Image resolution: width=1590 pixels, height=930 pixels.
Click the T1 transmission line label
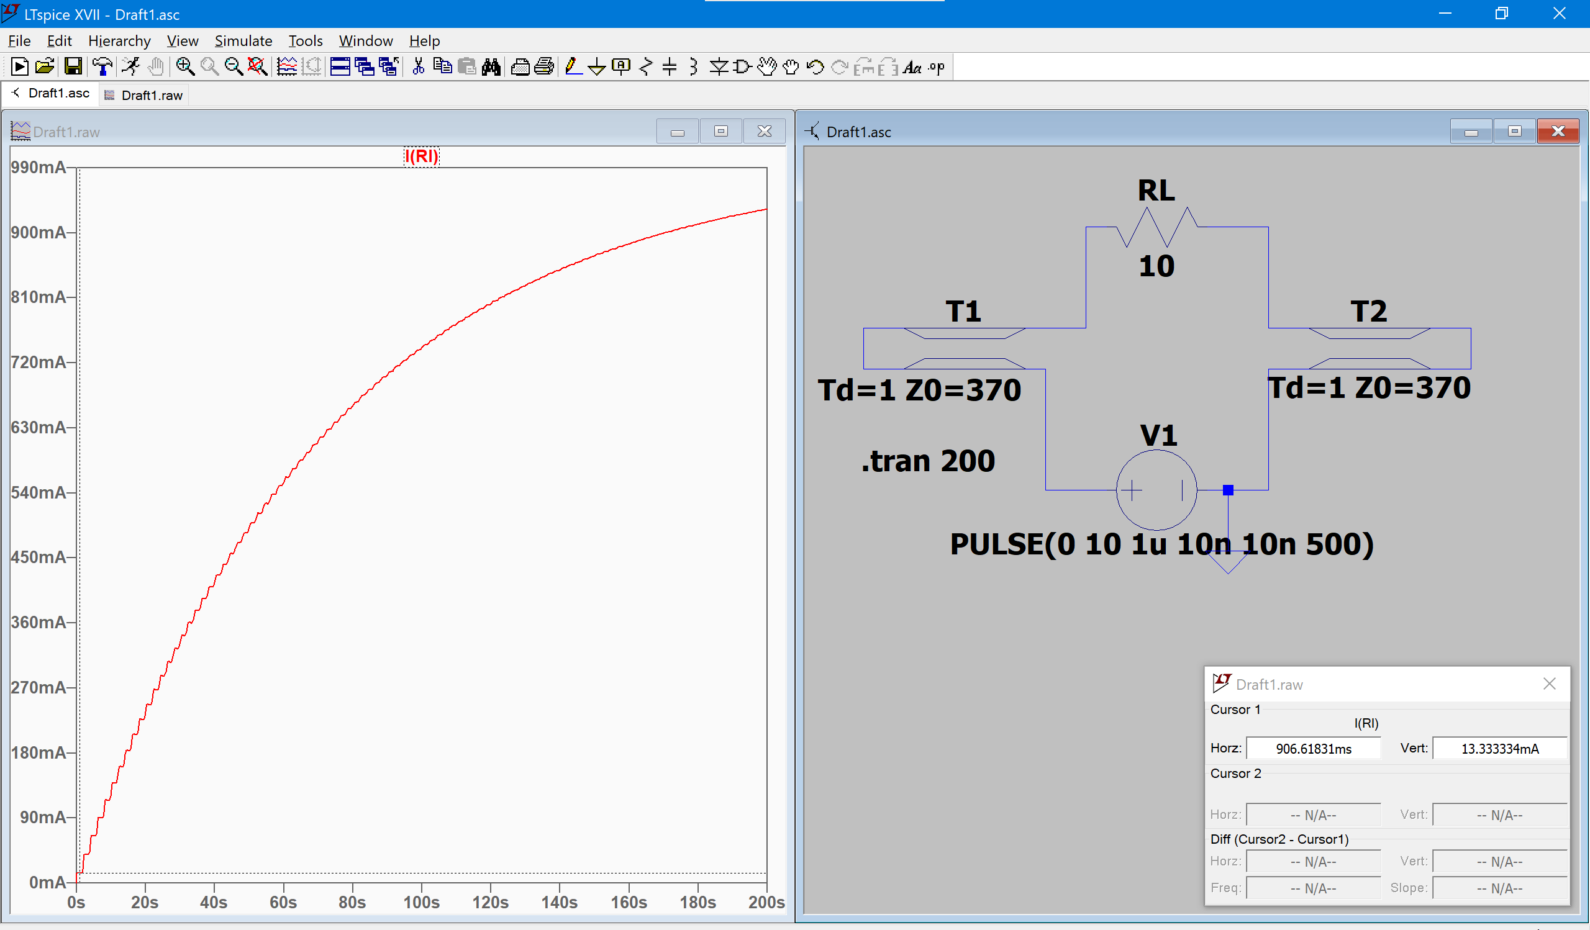[x=963, y=311]
